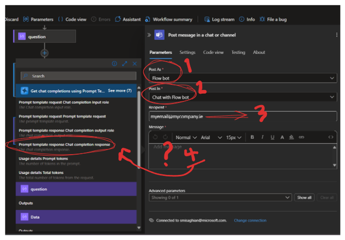
Task: Click File a bug
Action: 273,19
